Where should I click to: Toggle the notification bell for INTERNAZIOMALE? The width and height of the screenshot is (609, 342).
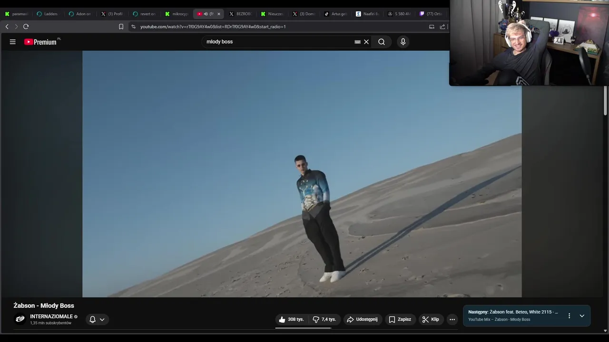98,320
